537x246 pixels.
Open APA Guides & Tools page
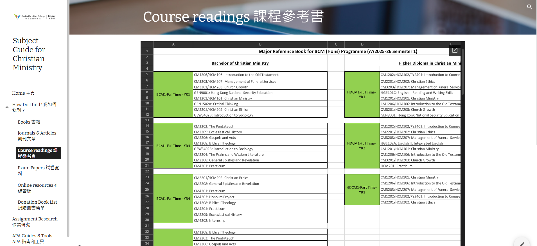pos(32,238)
